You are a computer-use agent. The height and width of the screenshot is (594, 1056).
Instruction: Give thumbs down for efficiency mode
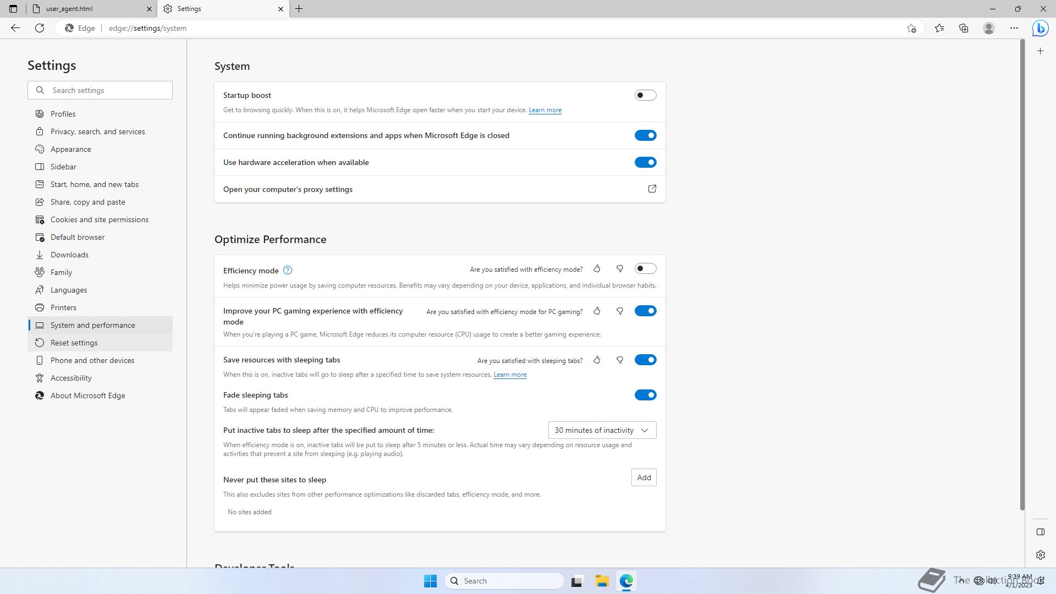click(620, 269)
